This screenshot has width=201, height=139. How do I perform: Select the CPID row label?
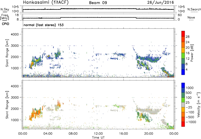coord(6,24)
